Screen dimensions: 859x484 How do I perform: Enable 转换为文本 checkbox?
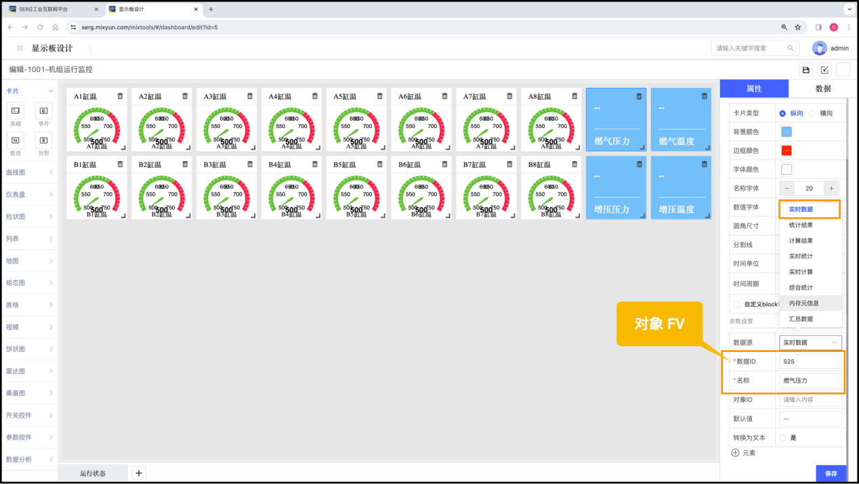point(782,438)
